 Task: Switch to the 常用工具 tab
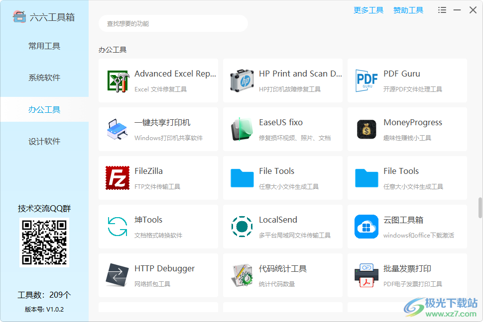coord(44,46)
